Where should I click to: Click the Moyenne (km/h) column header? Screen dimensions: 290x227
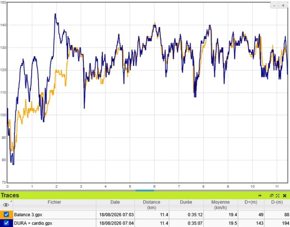(220, 205)
